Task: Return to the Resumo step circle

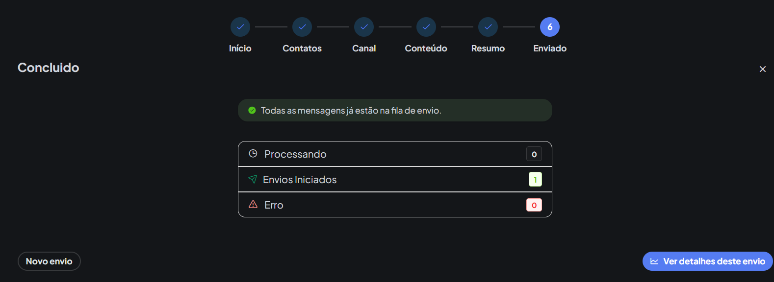Action: 488,27
